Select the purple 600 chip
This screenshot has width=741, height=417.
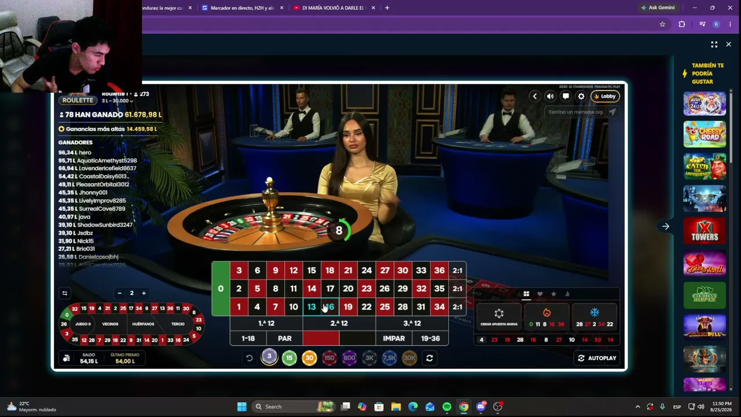(349, 358)
